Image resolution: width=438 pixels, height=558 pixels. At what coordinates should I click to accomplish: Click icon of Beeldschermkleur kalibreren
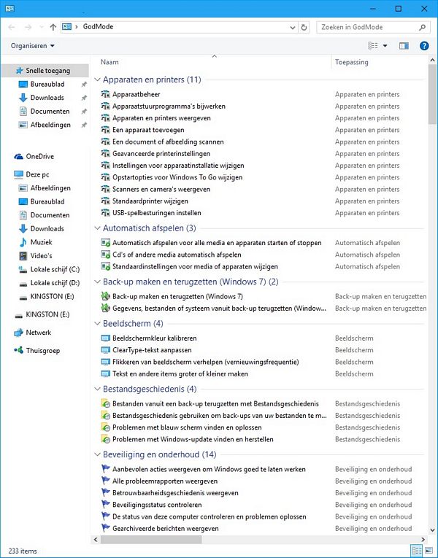click(105, 338)
